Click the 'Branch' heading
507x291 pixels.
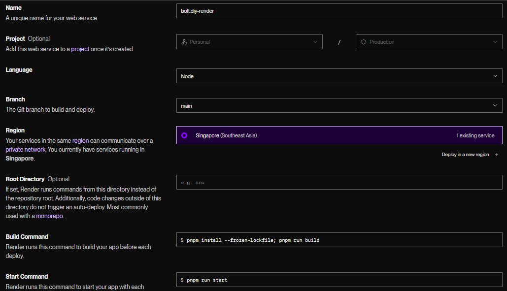[15, 99]
